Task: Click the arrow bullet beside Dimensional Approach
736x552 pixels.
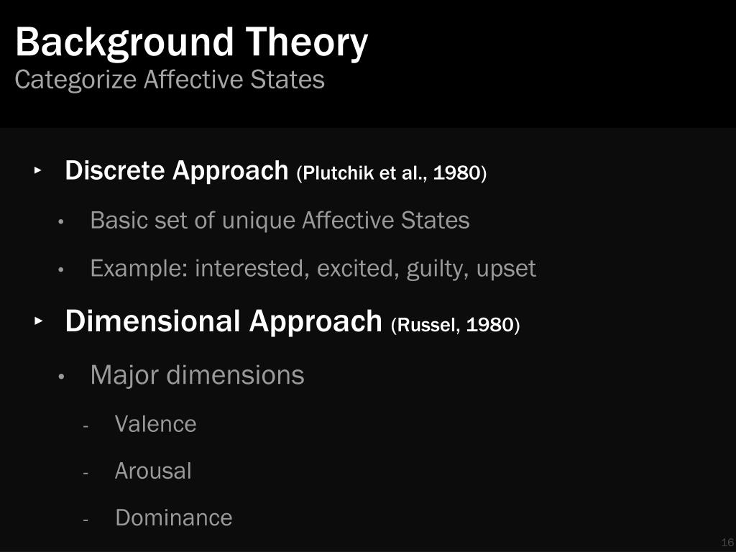Action: (x=39, y=321)
